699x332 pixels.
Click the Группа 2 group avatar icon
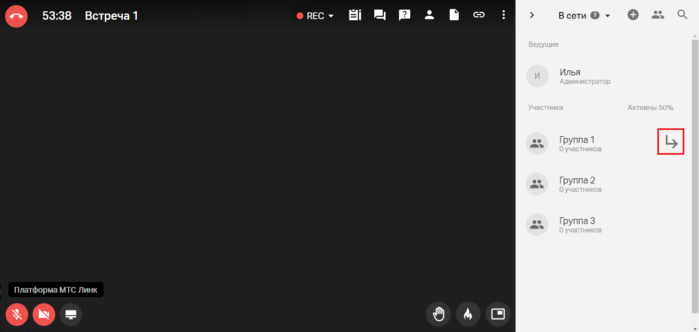[537, 184]
